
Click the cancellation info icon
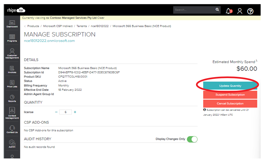pos(204,110)
